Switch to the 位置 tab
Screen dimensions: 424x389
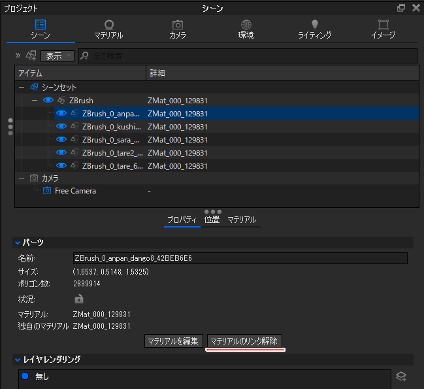pos(212,220)
